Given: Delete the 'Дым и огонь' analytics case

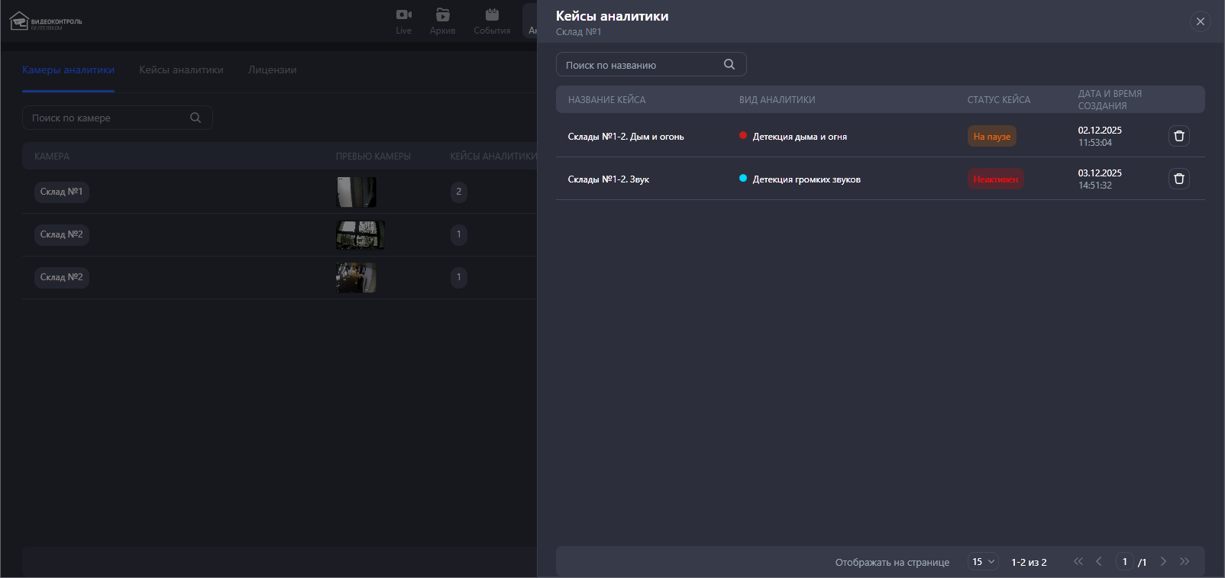Looking at the screenshot, I should [x=1178, y=136].
